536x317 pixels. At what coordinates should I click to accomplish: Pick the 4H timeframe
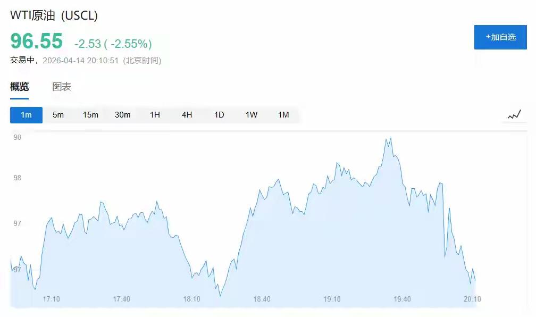pyautogui.click(x=187, y=115)
